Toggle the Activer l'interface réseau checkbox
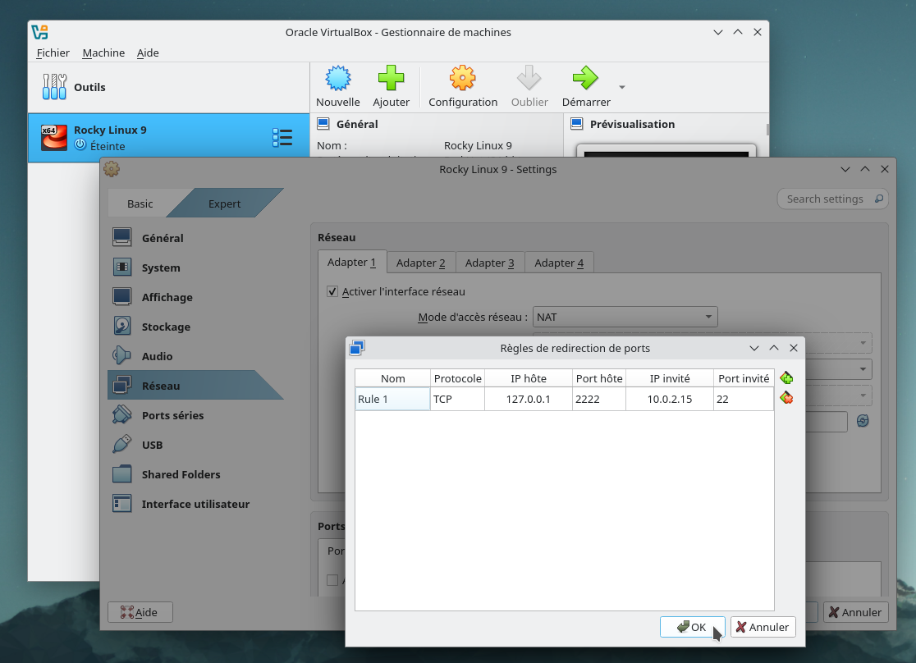916x663 pixels. (332, 291)
